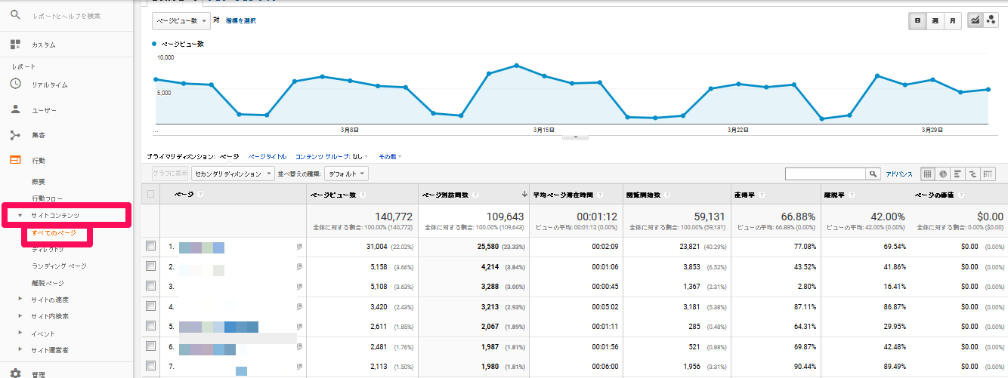Image resolution: width=1008 pixels, height=378 pixels.
Task: Open the その他 dimension dropdown
Action: point(390,156)
